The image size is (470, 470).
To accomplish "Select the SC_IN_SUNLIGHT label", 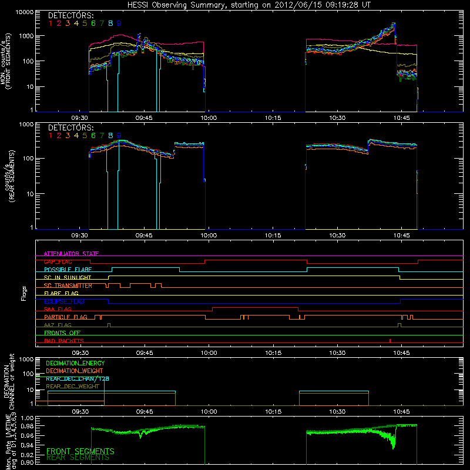I will point(68,277).
